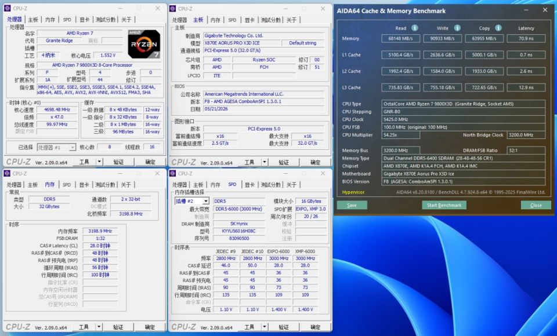Minimize the AIDA64 benchmark window

click(526, 10)
